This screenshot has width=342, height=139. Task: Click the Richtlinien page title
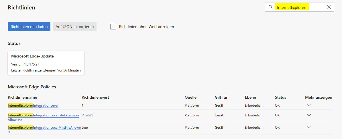coord(21,8)
